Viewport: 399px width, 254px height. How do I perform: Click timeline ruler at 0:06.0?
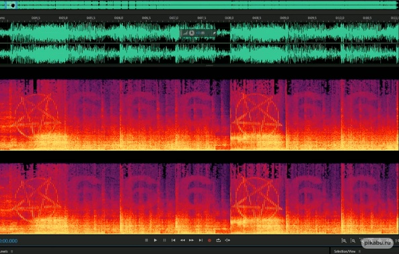(x=118, y=18)
